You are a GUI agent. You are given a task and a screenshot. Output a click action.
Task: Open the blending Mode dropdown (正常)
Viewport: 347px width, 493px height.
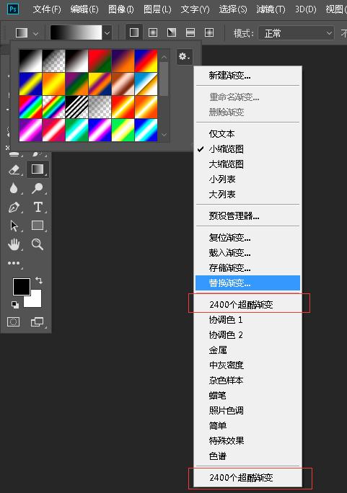pyautogui.click(x=296, y=32)
